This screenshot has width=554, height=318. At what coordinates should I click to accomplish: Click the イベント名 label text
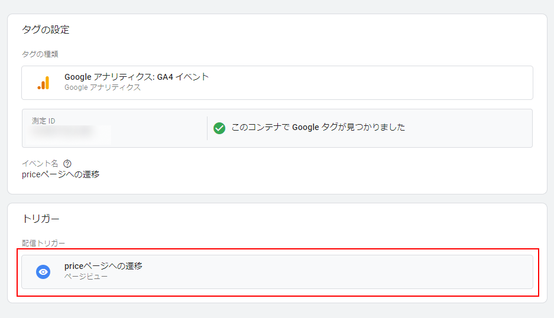point(40,164)
